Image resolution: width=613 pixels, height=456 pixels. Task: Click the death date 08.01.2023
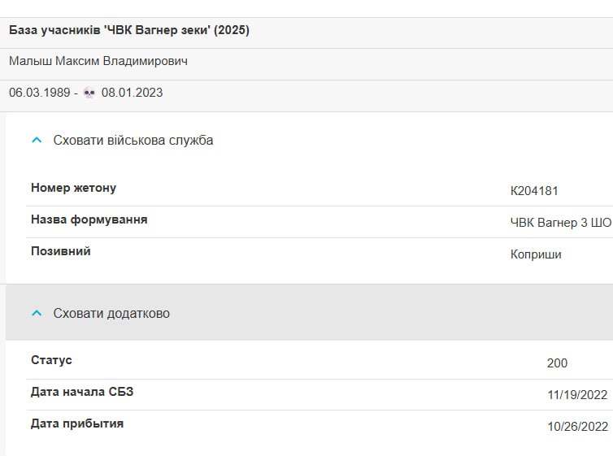coord(133,93)
